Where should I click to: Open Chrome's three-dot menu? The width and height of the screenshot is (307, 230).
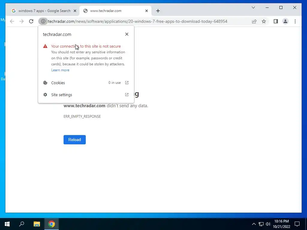(x=295, y=21)
